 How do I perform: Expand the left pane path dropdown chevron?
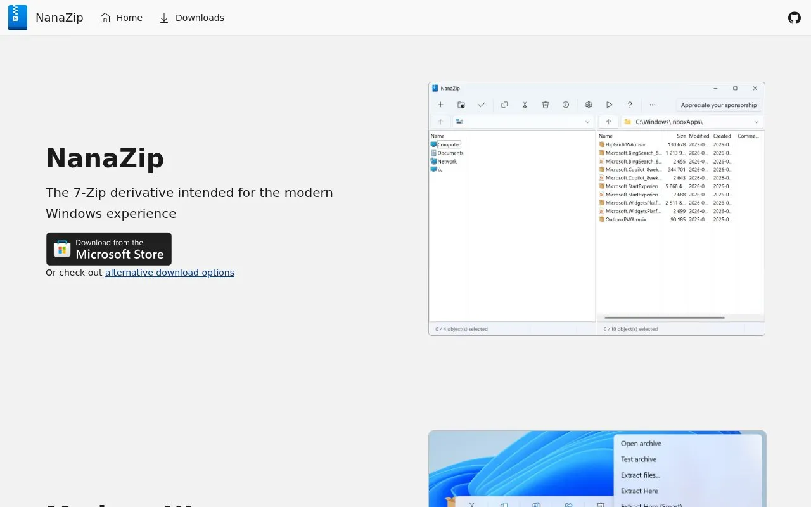click(x=587, y=122)
